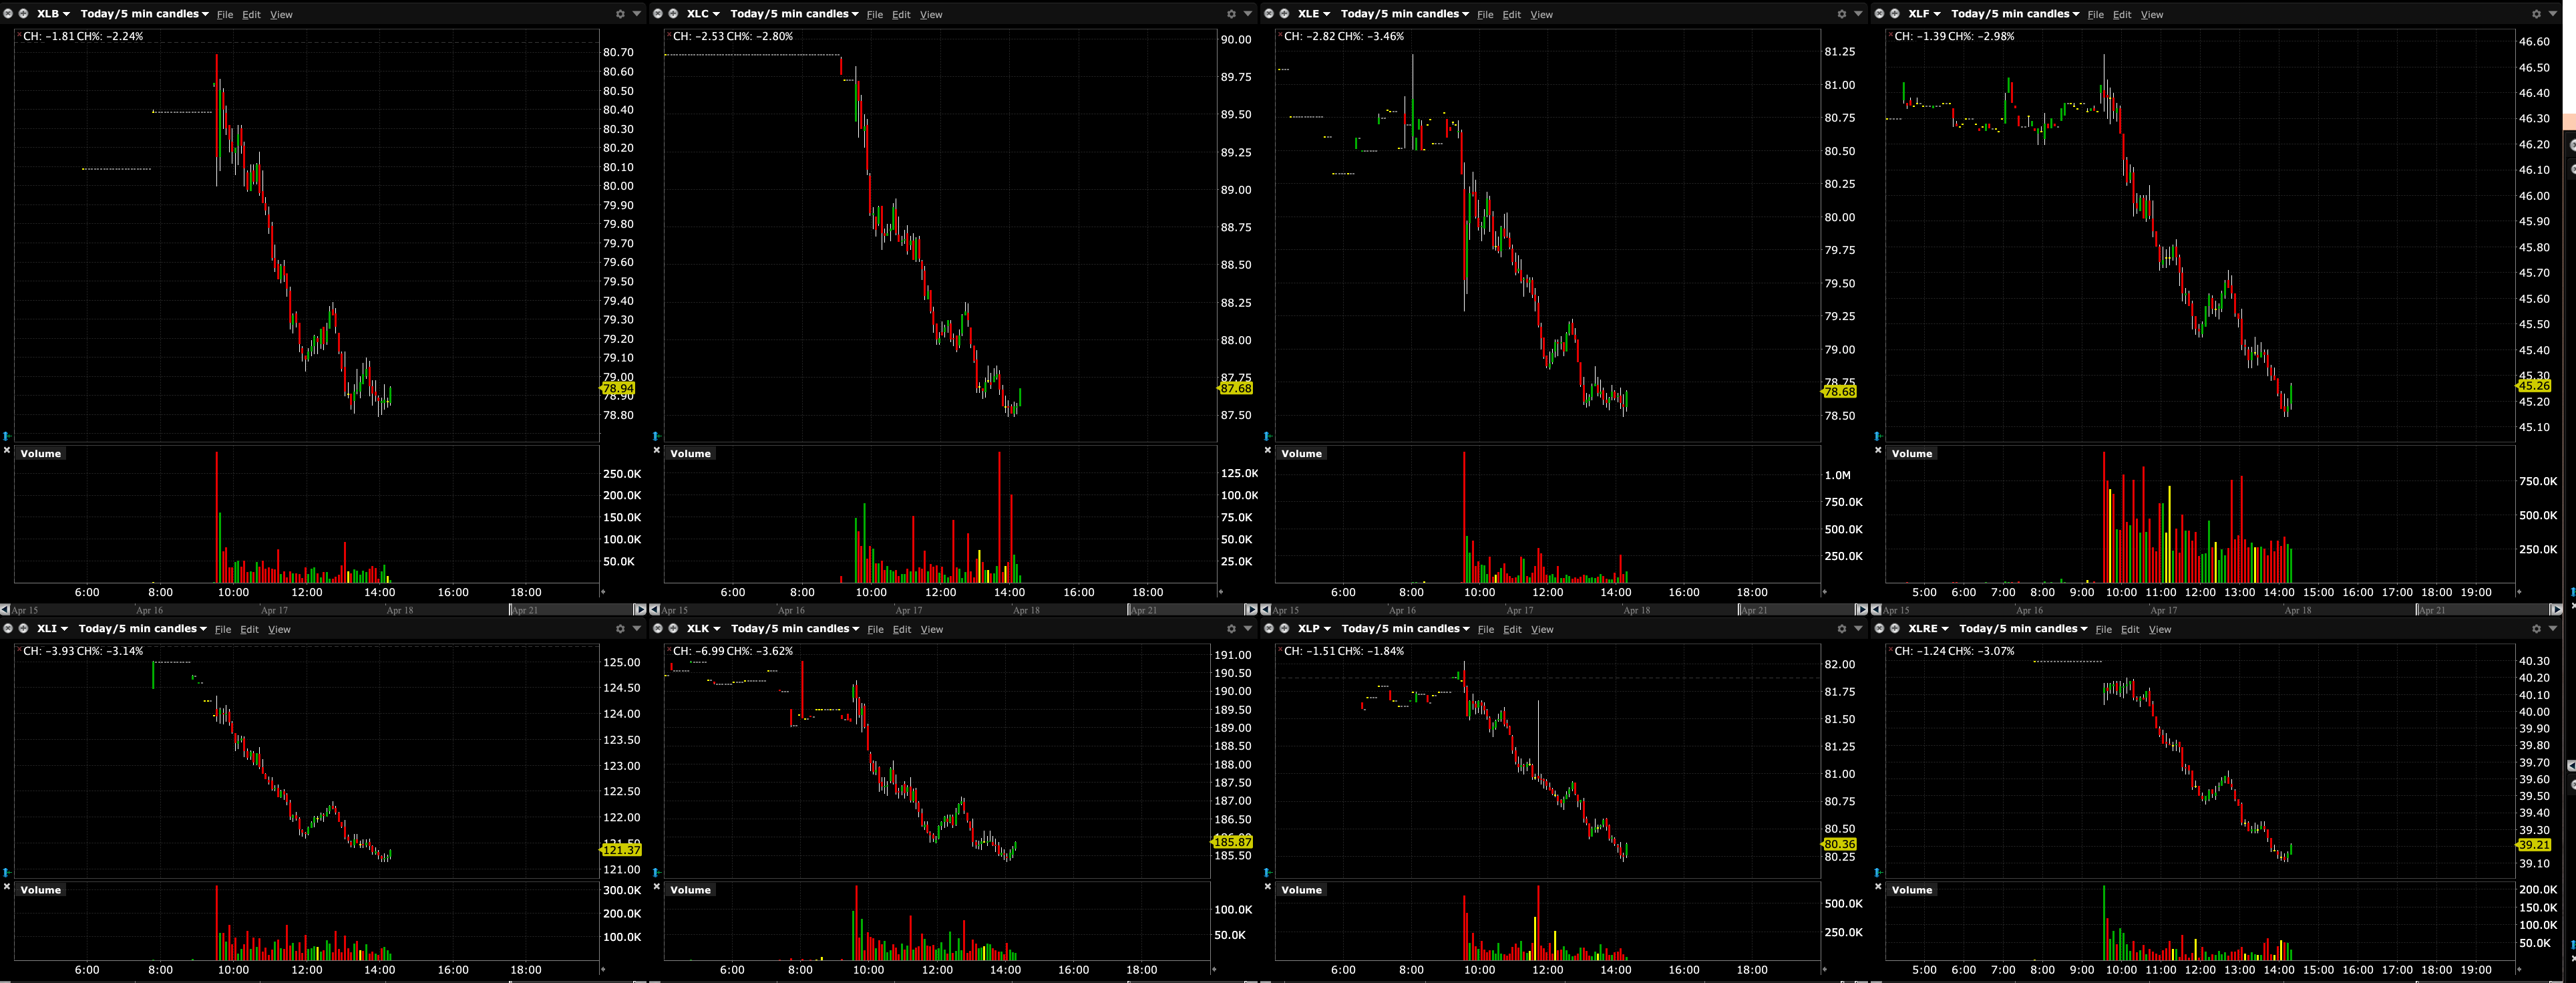This screenshot has width=2576, height=983.
Task: Open the XLB chart settings gear
Action: pyautogui.click(x=620, y=14)
